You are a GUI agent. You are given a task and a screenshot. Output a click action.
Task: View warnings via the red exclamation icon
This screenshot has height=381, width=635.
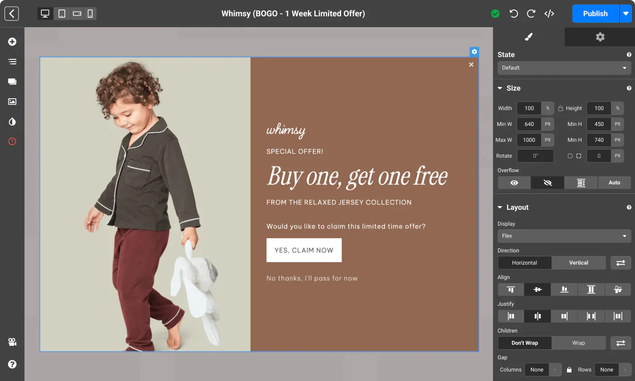[12, 141]
